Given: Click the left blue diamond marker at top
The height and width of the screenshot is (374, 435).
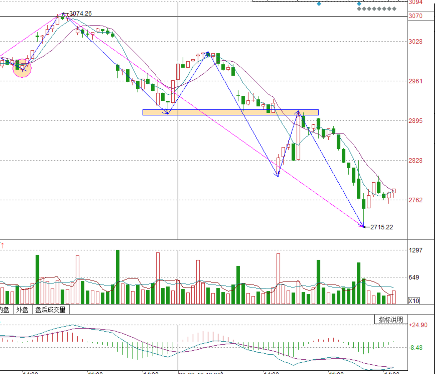Looking at the screenshot, I should [319, 4].
